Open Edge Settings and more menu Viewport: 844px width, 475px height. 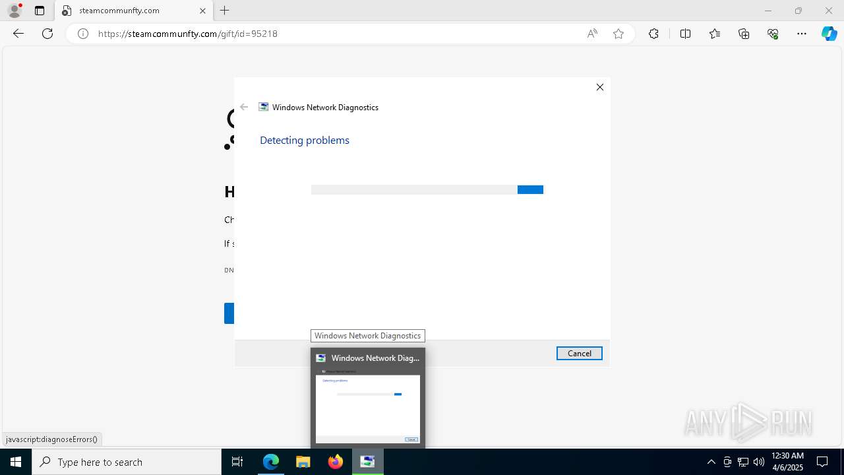[802, 34]
